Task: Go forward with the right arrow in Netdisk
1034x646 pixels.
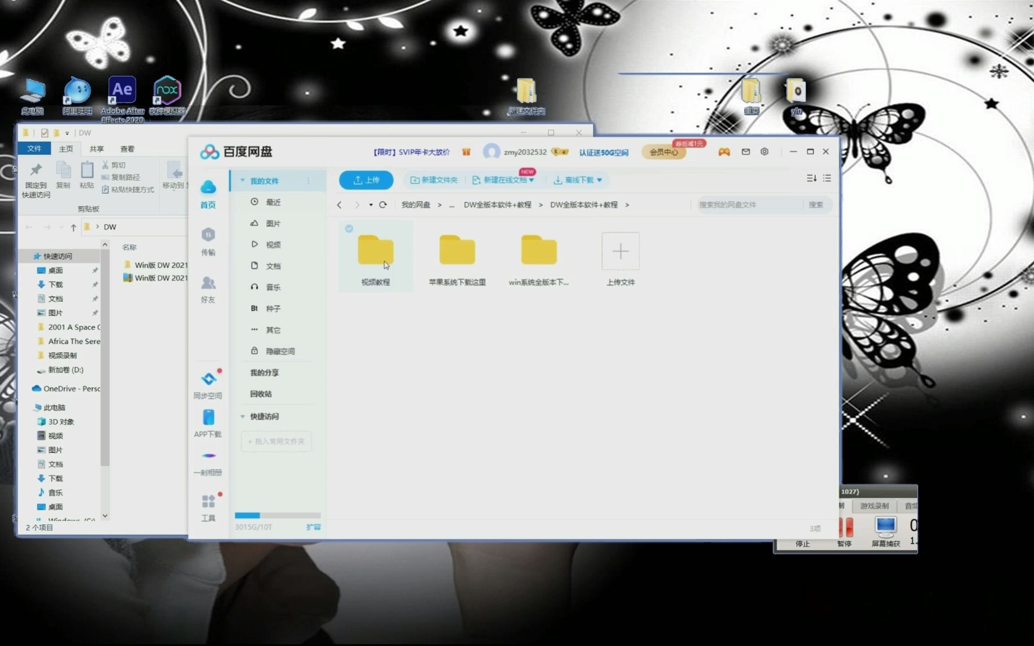Action: click(x=357, y=205)
